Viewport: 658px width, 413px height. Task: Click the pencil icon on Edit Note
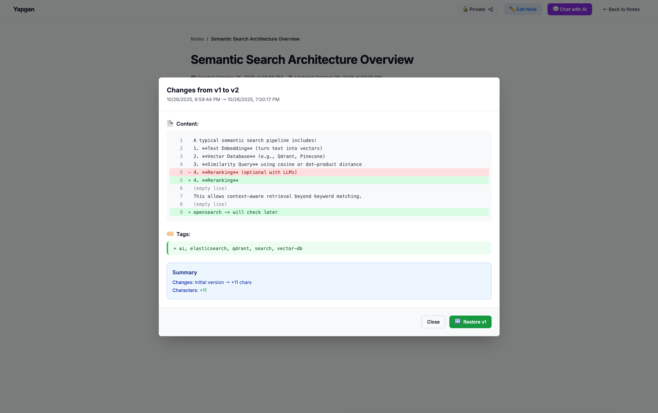(x=512, y=9)
